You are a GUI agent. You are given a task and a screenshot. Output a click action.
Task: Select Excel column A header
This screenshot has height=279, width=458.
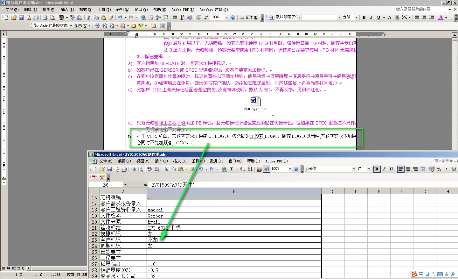click(x=123, y=191)
